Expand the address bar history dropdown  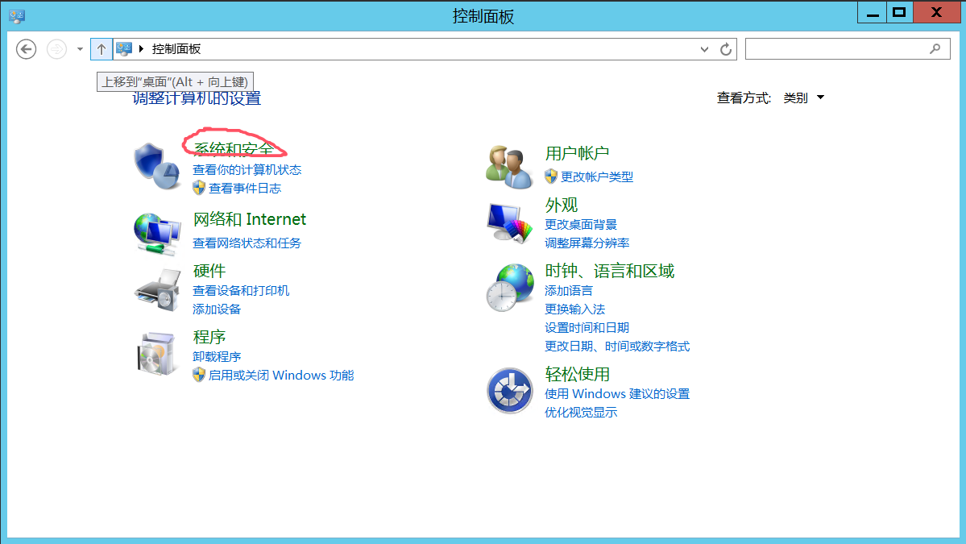(x=704, y=49)
